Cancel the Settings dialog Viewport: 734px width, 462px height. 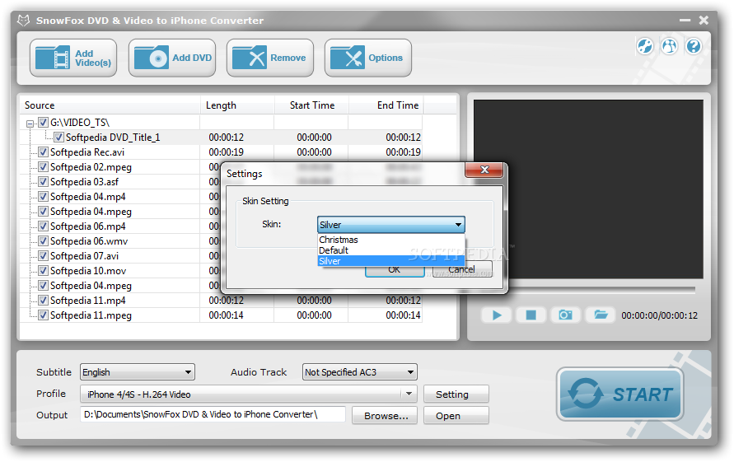coord(462,269)
